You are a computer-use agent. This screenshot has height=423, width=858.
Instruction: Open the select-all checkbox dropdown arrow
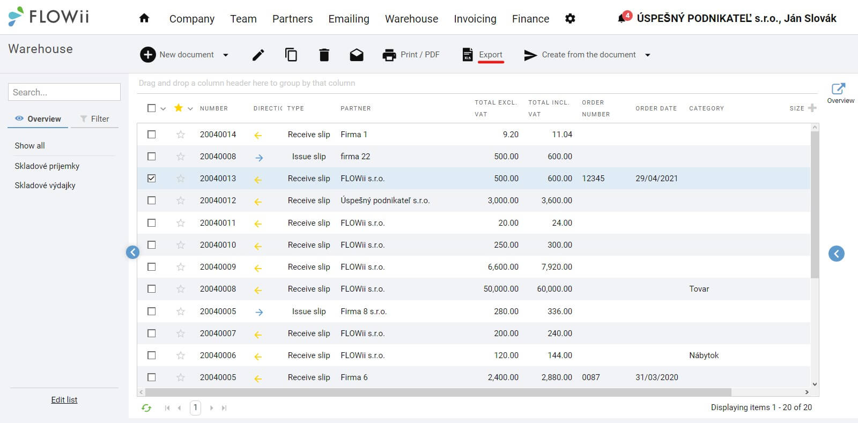tap(163, 108)
